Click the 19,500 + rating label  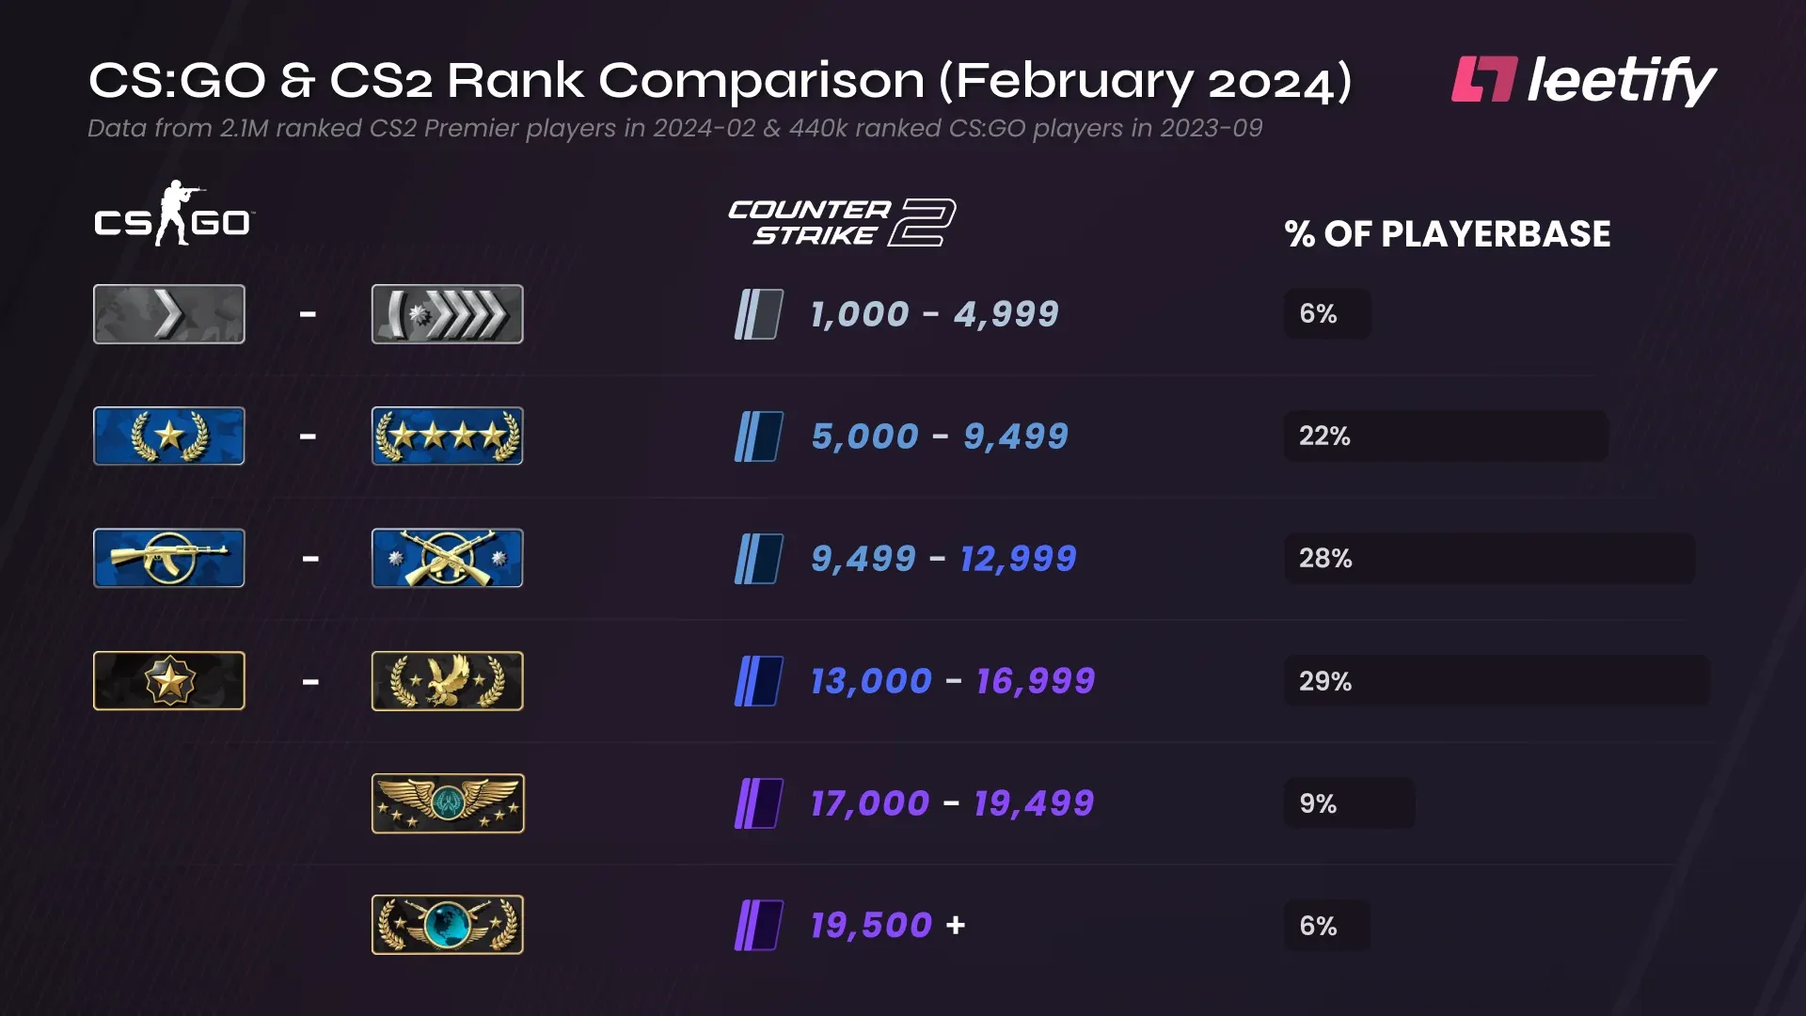(888, 926)
